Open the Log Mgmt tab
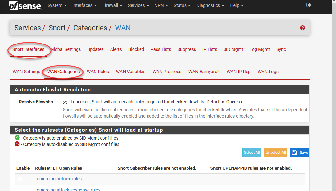336x191 pixels. [259, 50]
